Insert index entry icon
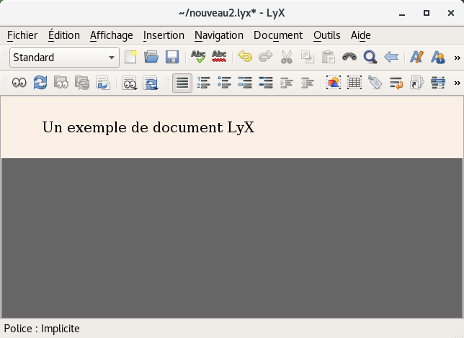 pyautogui.click(x=437, y=83)
